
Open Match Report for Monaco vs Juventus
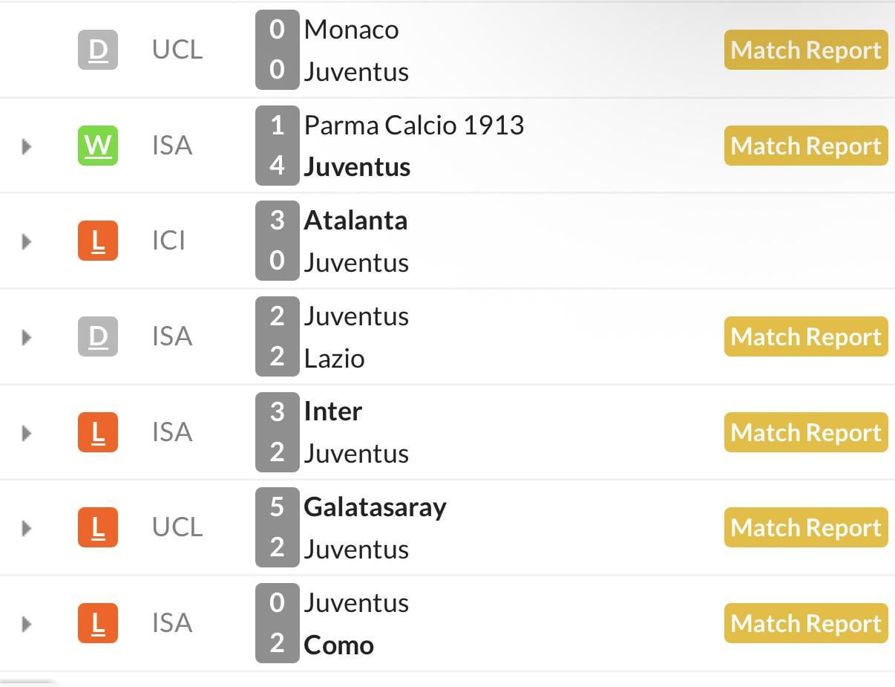coord(806,51)
